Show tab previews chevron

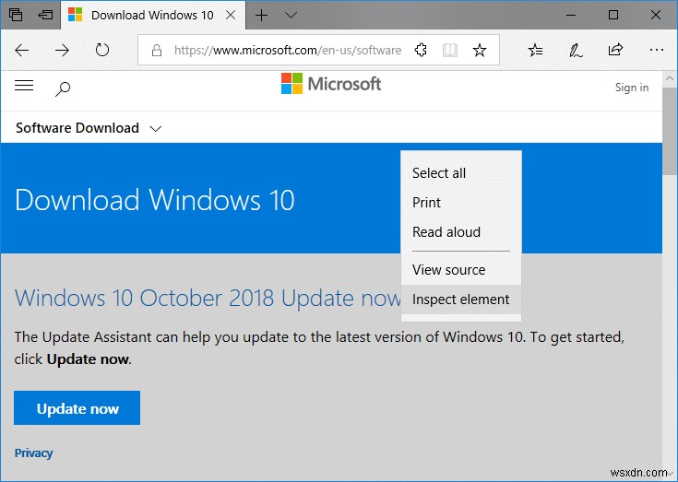291,15
